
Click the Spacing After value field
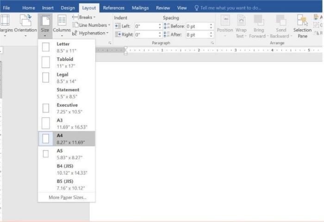click(x=198, y=34)
